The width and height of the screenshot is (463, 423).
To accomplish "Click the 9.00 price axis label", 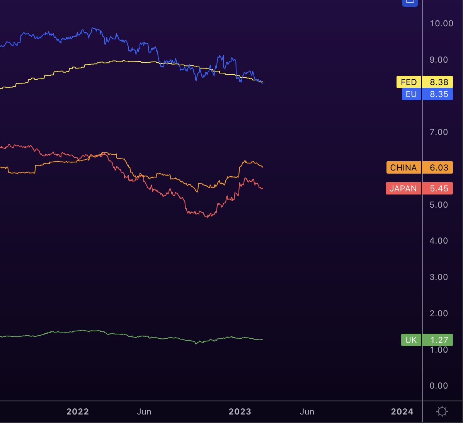I will click(x=439, y=60).
